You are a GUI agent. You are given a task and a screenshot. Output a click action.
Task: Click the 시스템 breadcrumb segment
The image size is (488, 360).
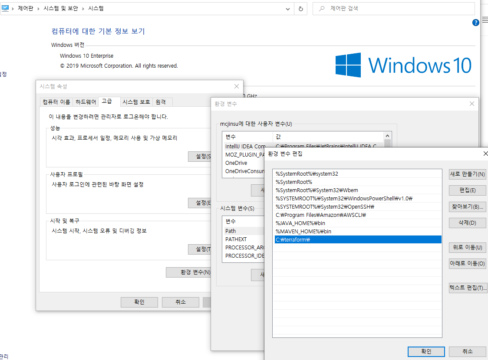click(x=96, y=8)
